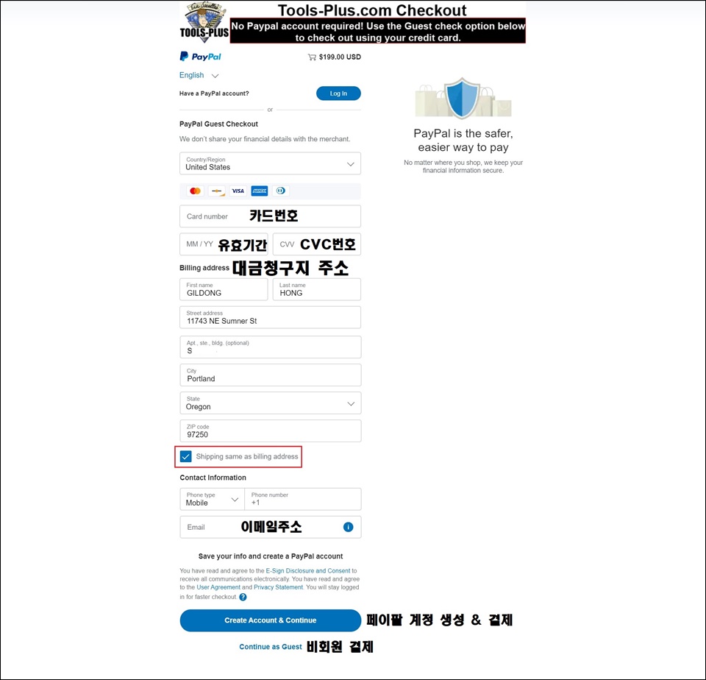The height and width of the screenshot is (680, 706).
Task: Click the info icon in Email field
Action: [348, 527]
